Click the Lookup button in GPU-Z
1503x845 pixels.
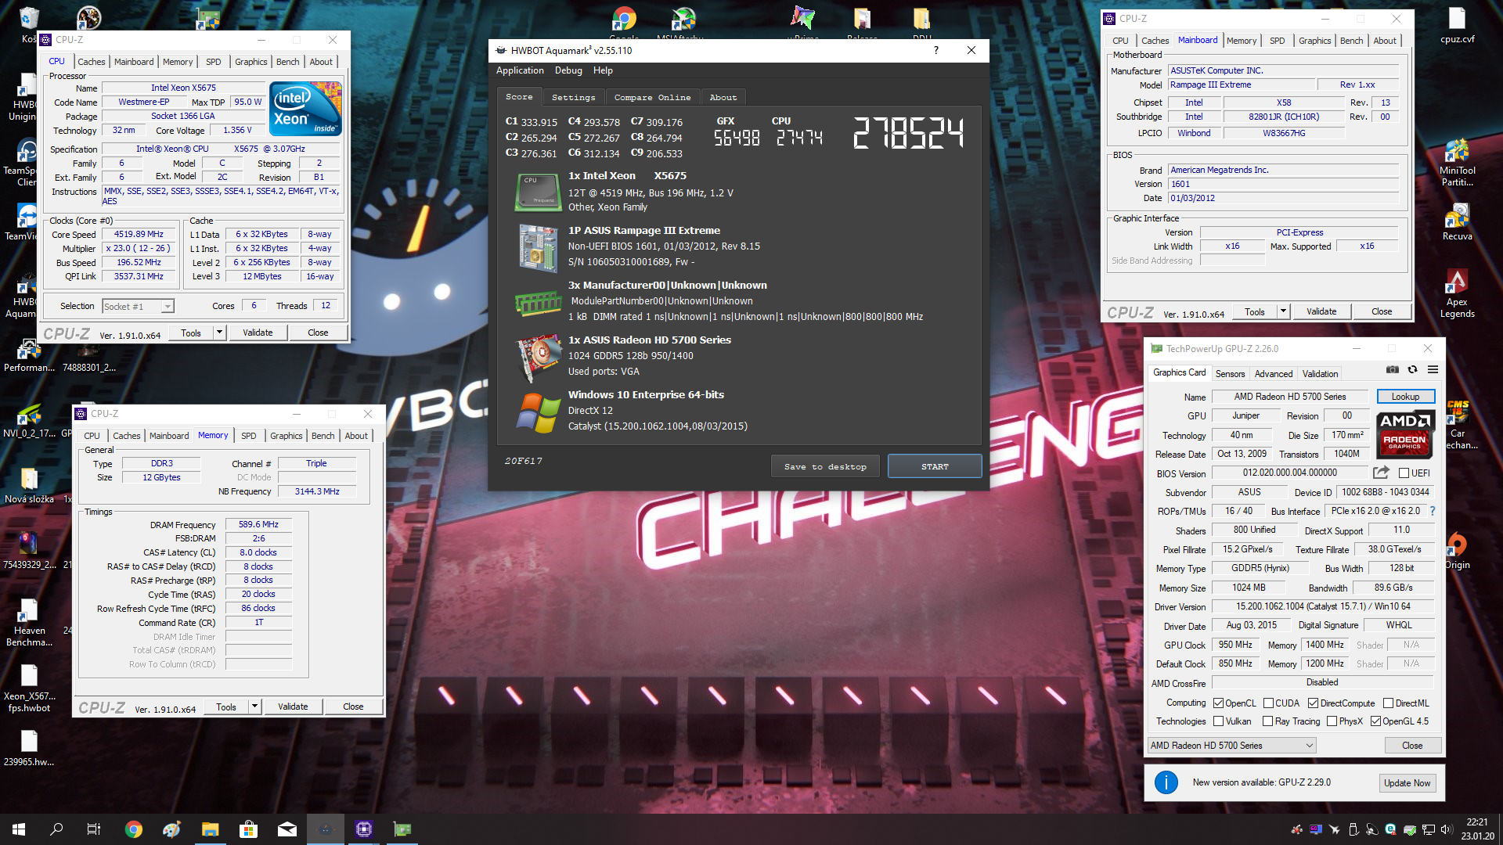tap(1405, 397)
